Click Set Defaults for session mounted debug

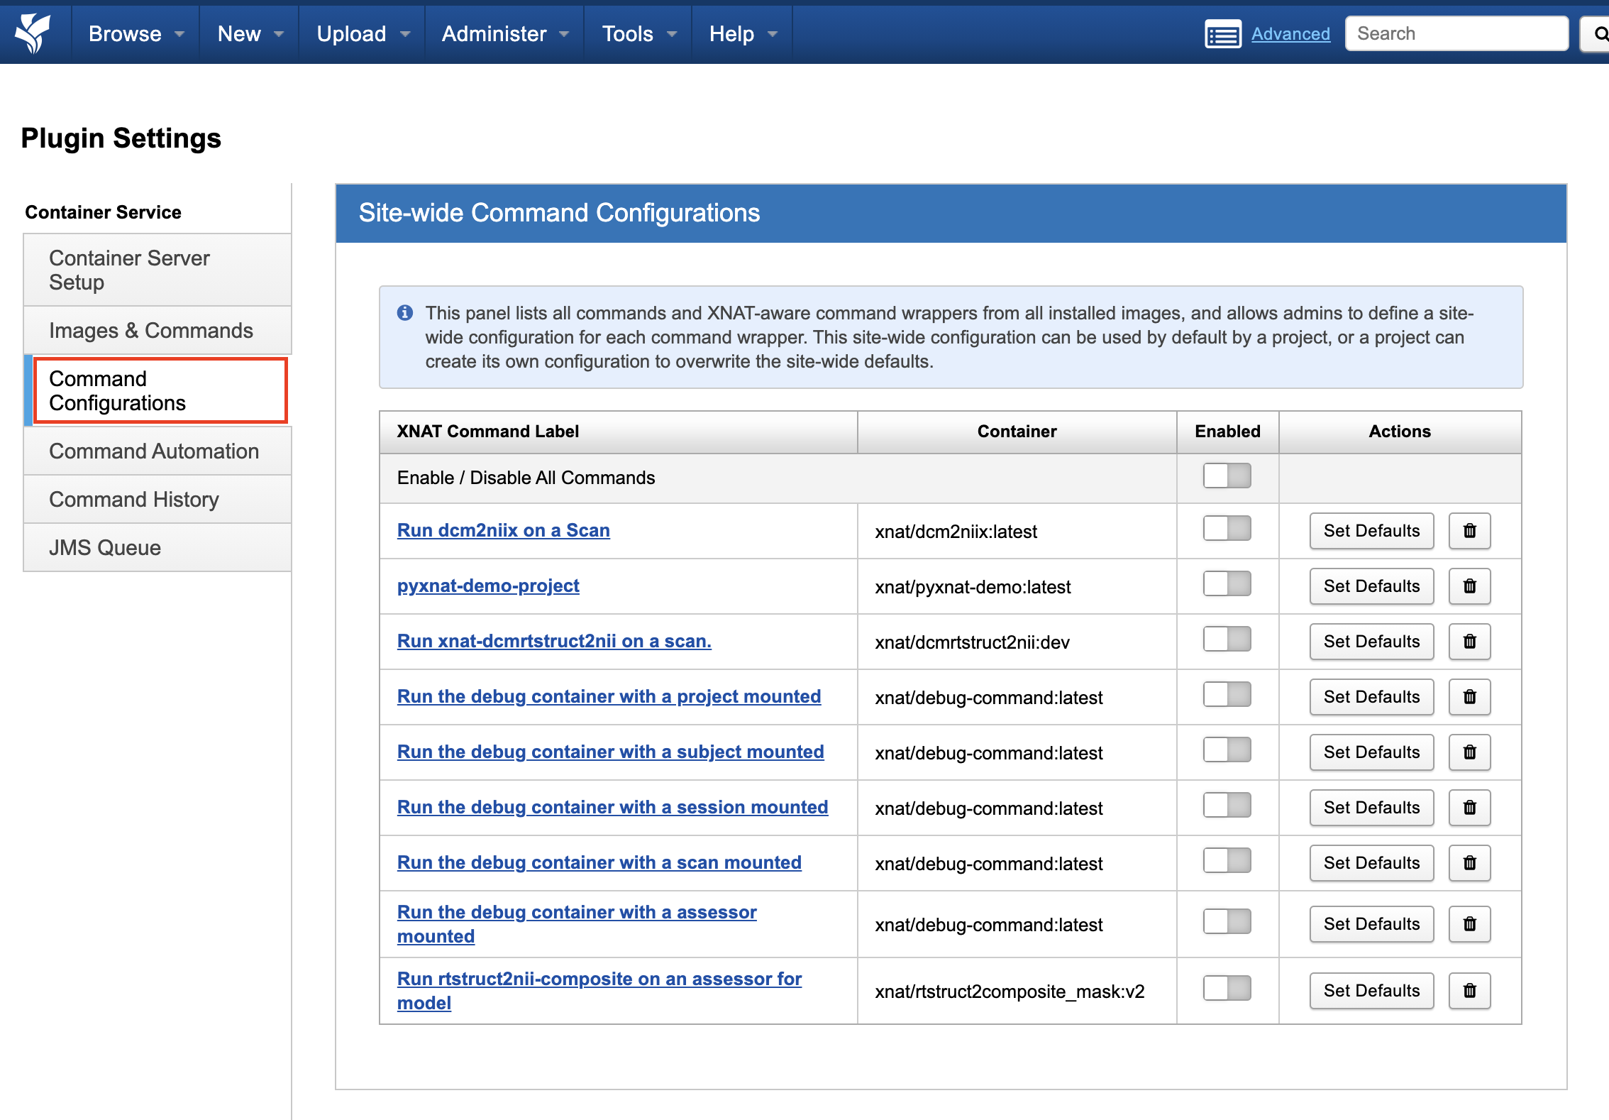click(1371, 808)
